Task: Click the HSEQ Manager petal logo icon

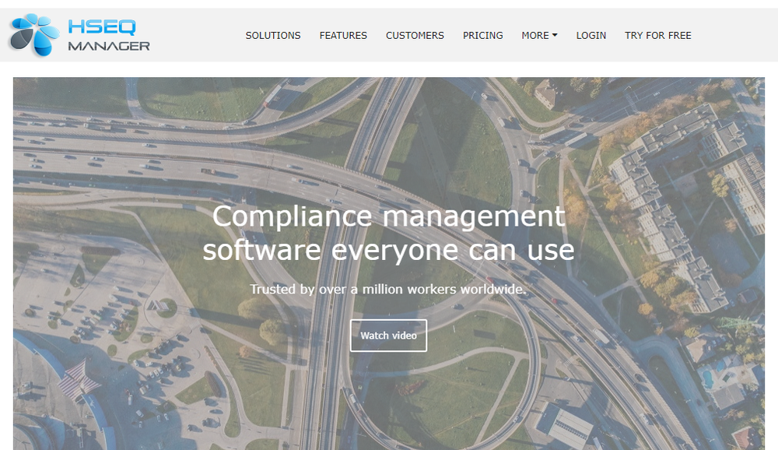Action: coord(35,35)
